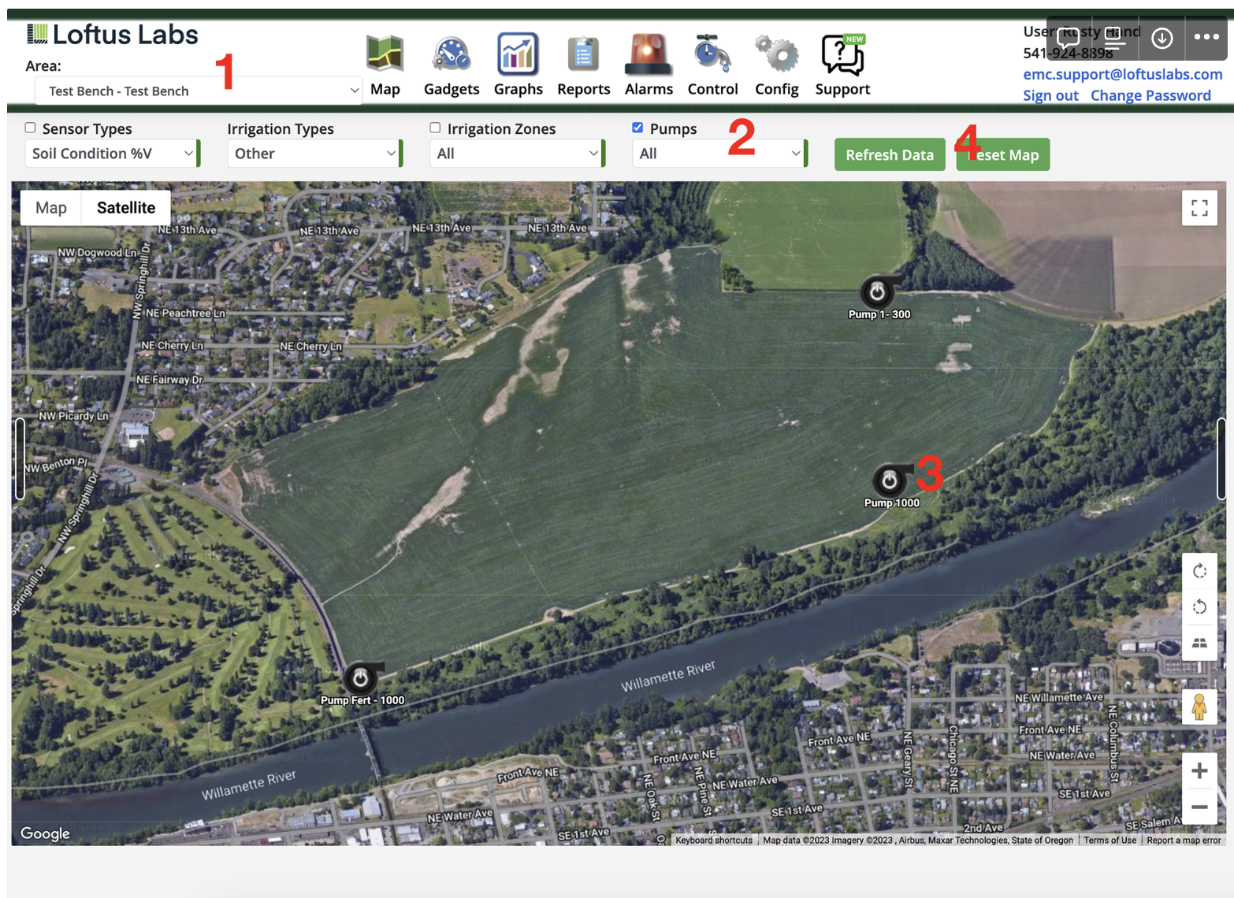Open the Support chat icon

[843, 54]
